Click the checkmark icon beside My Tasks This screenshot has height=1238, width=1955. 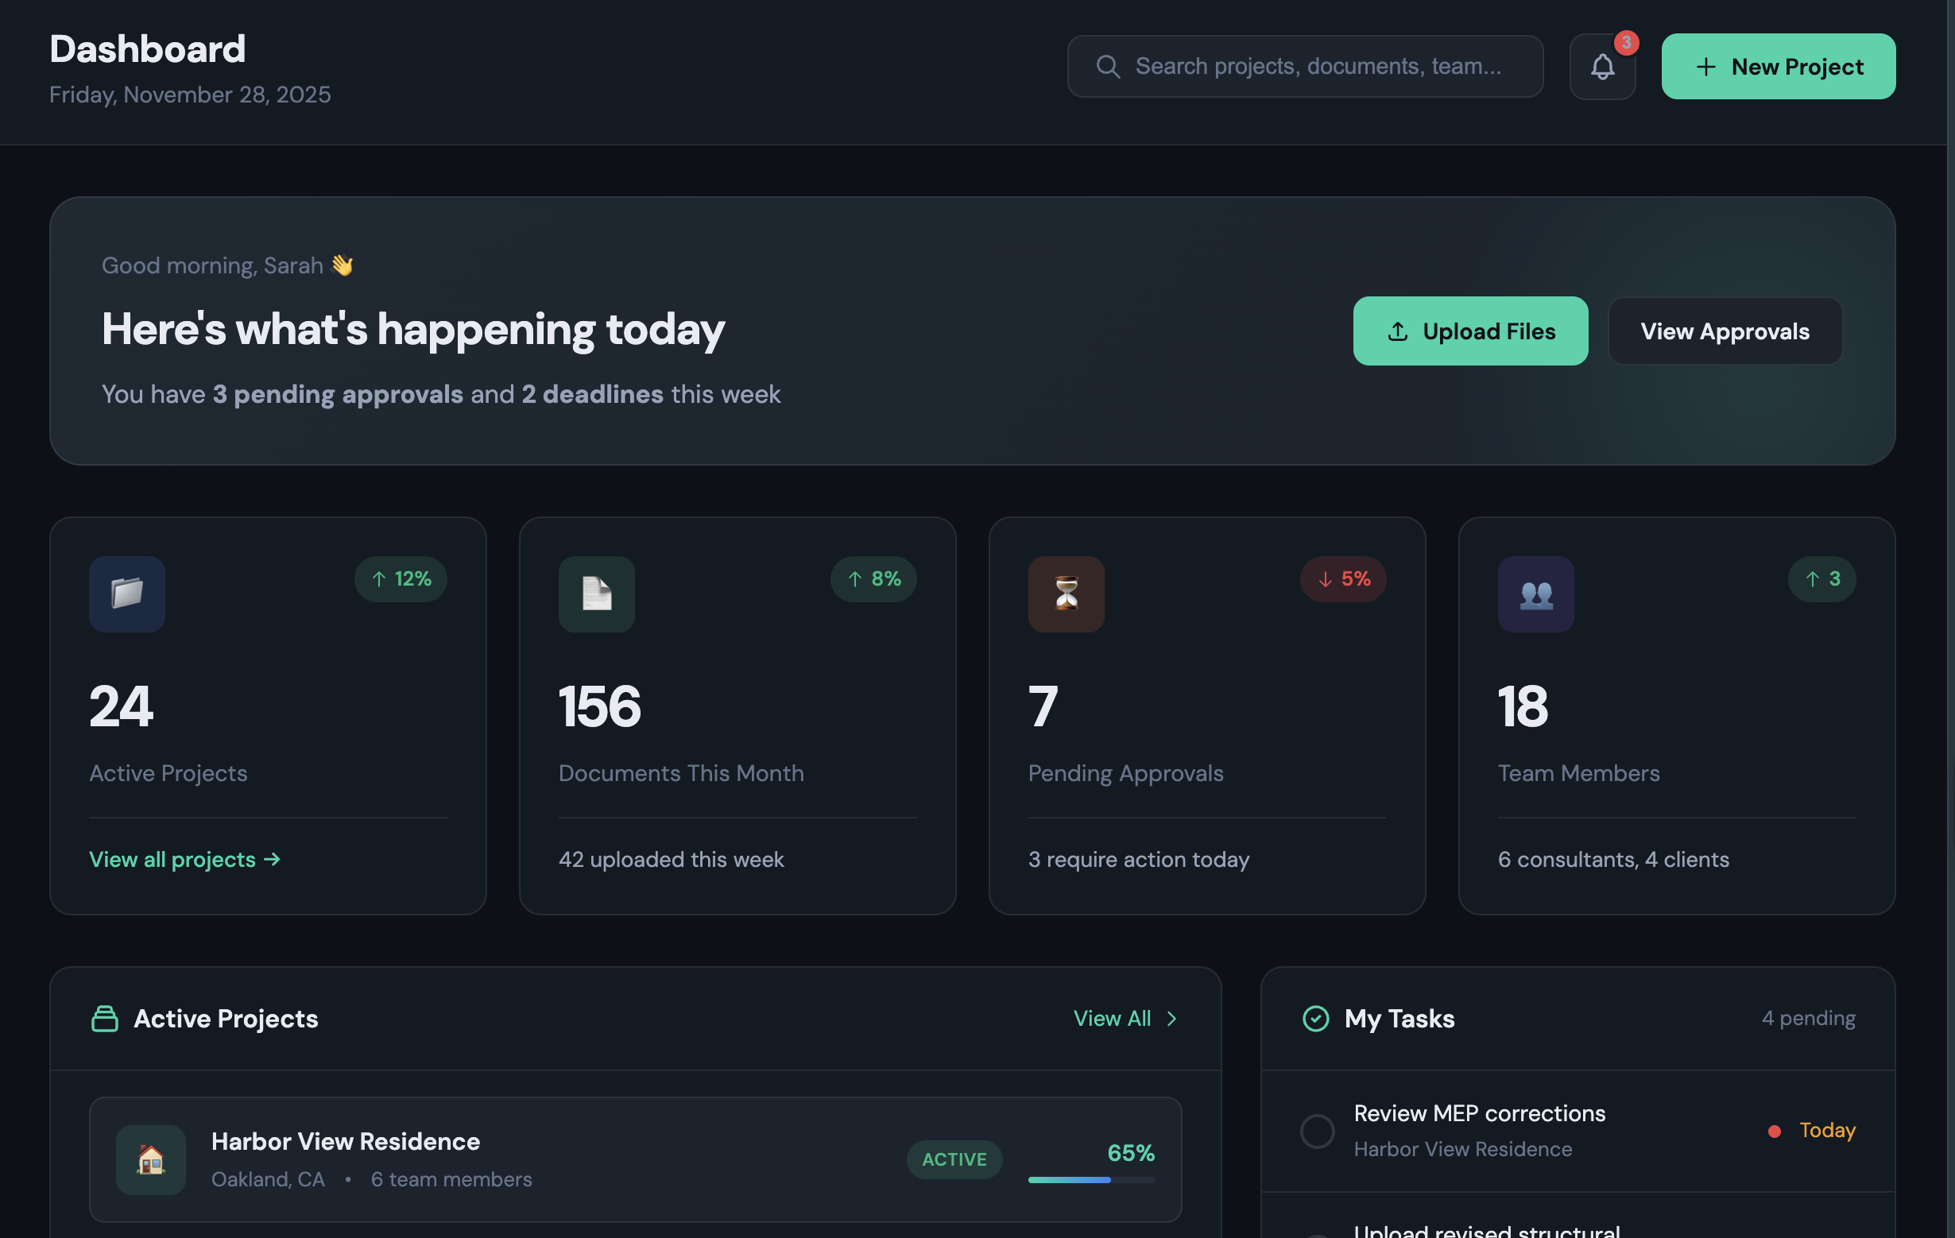coord(1315,1018)
